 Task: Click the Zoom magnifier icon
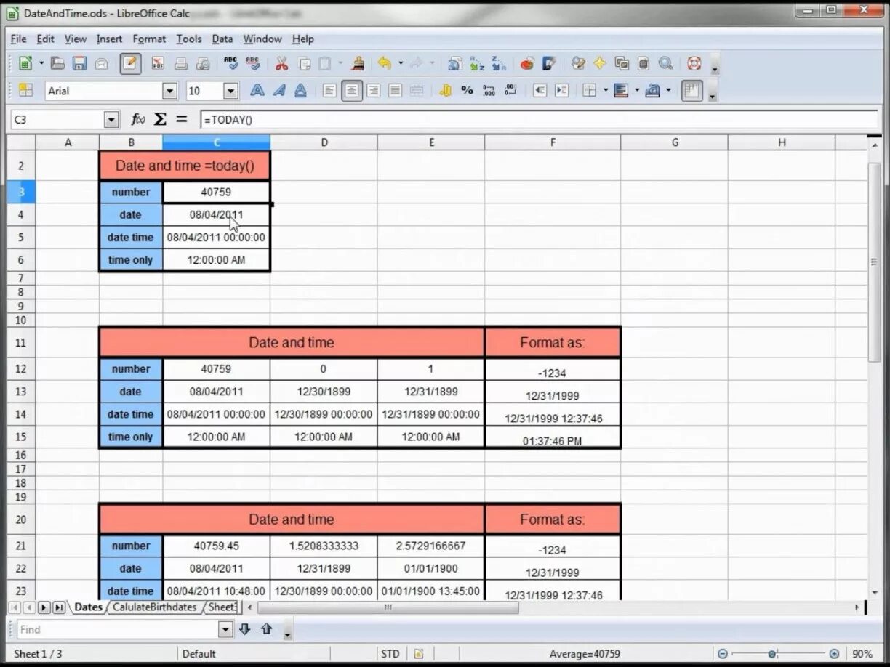(665, 63)
